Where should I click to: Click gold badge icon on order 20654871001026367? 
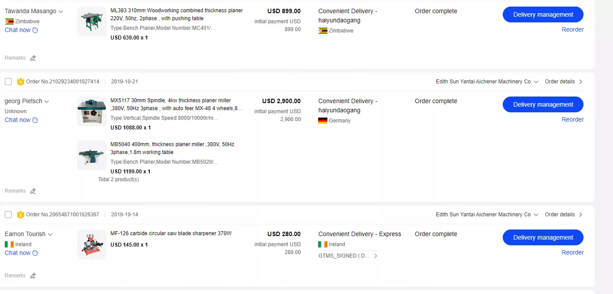tap(20, 215)
